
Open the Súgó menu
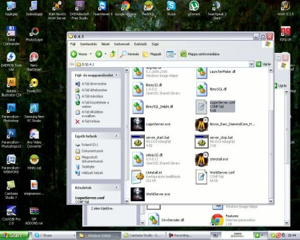pyautogui.click(x=155, y=44)
